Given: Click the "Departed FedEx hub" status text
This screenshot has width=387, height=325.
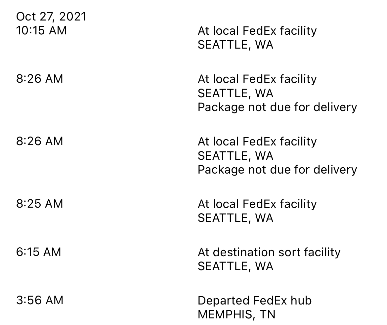Looking at the screenshot, I should 254,301.
